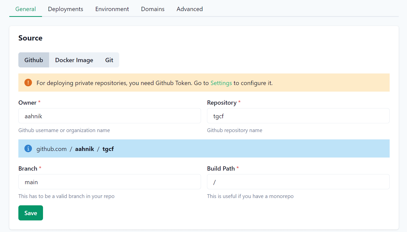Save the source settings

[31, 213]
